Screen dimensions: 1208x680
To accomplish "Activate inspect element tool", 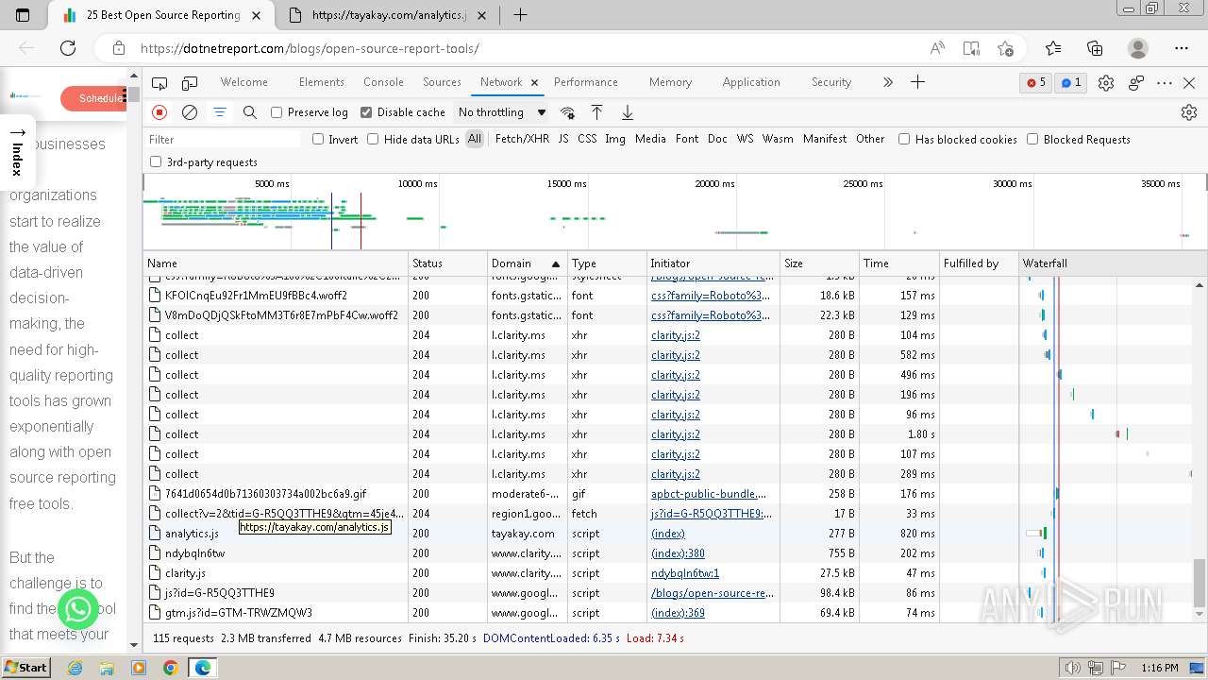I will tap(159, 82).
